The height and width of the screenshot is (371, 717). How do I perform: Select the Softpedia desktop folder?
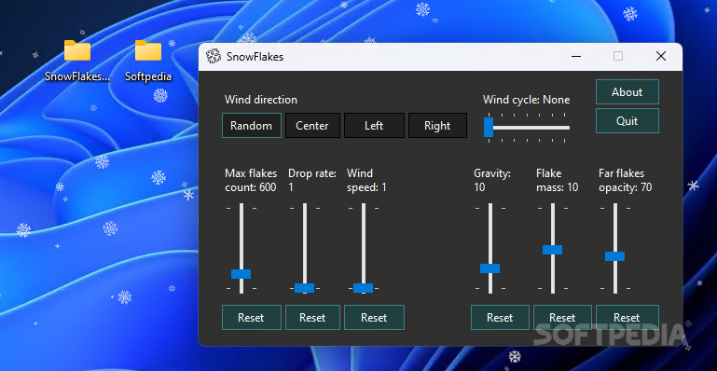pos(148,61)
